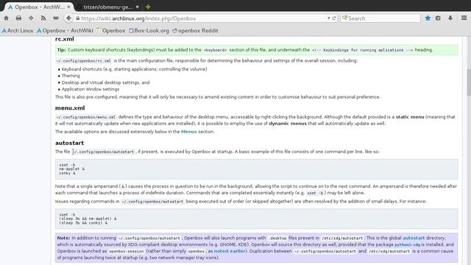This screenshot has height=265, width=471.
Task: Open the openbox Reddit bookmark
Action: point(195,31)
